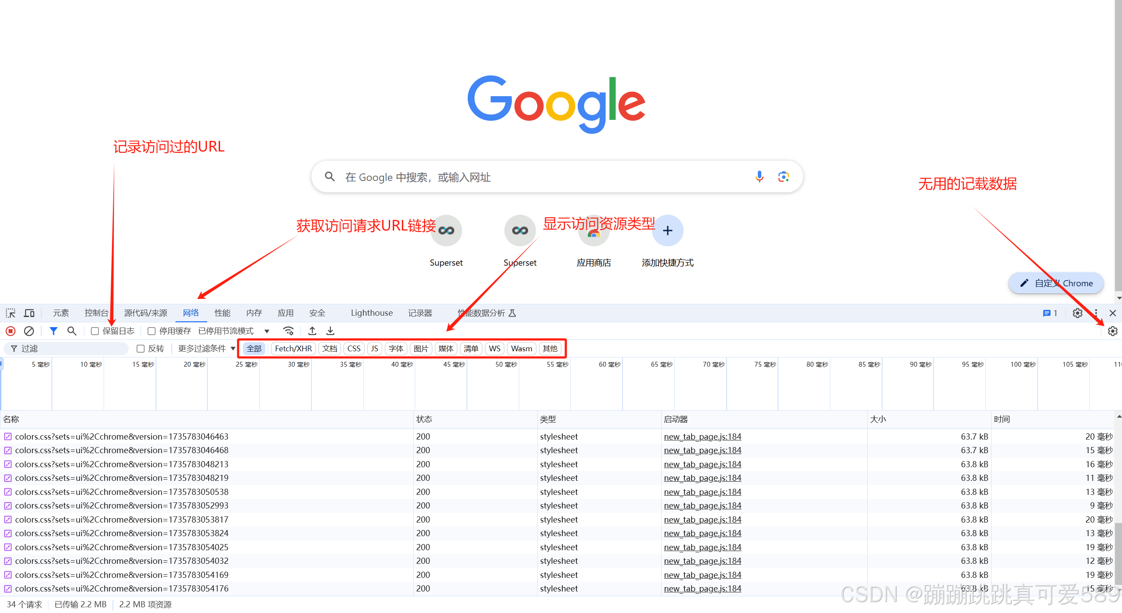Sort by 时间 column header
This screenshot has width=1122, height=613.
pyautogui.click(x=1053, y=419)
